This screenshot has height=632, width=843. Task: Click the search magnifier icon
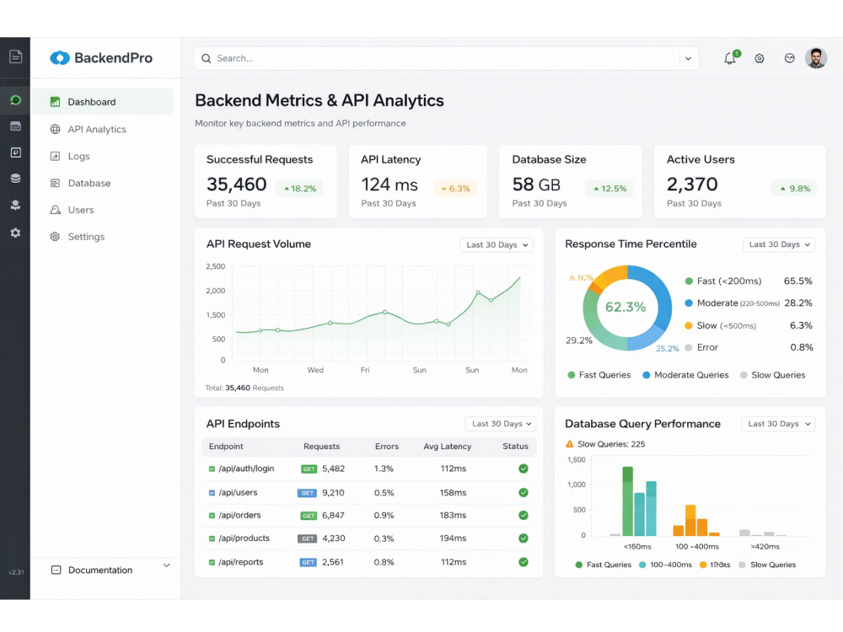click(206, 59)
